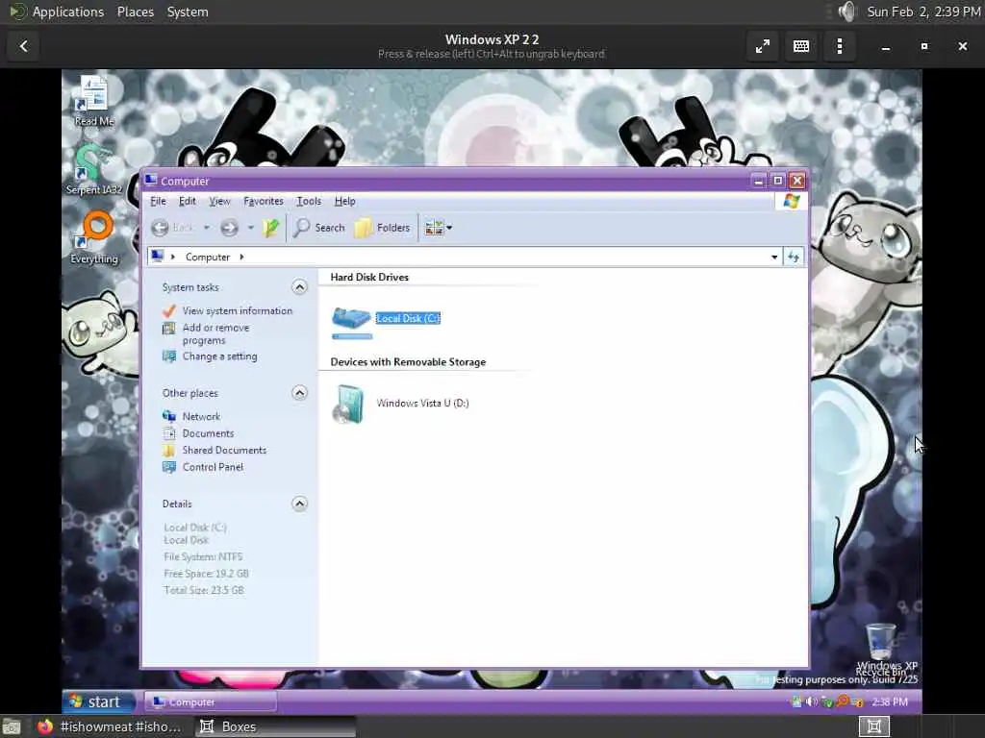Open Control Panel link

point(213,468)
